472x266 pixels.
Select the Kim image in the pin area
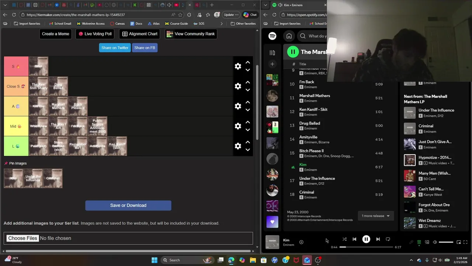(x=14, y=178)
